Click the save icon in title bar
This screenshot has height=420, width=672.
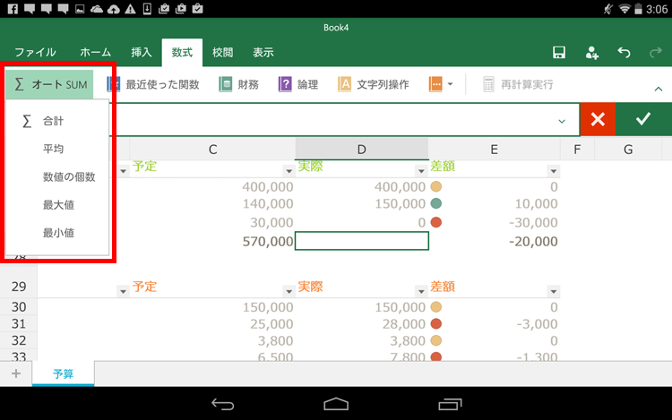[x=559, y=53]
